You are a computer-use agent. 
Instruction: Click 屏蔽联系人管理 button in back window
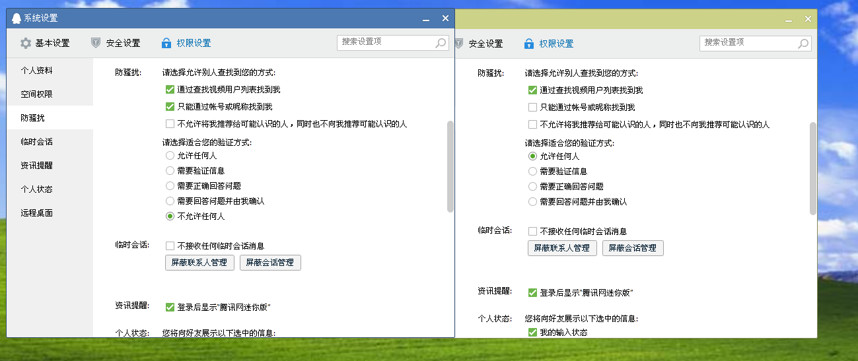click(562, 248)
